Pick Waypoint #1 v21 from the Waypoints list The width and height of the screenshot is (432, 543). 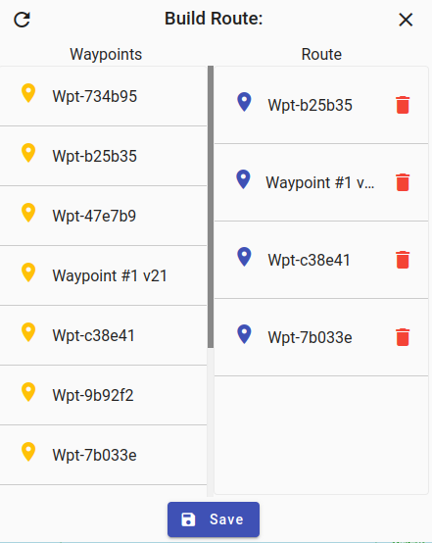[103, 275]
